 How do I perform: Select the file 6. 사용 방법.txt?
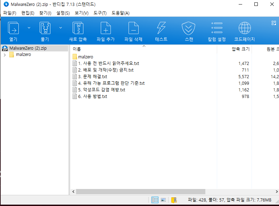[92, 97]
